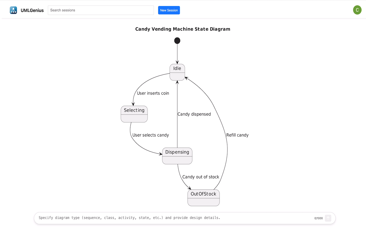Focus the Search sessions field
Viewport: 366px width, 229px height.
pos(101,10)
